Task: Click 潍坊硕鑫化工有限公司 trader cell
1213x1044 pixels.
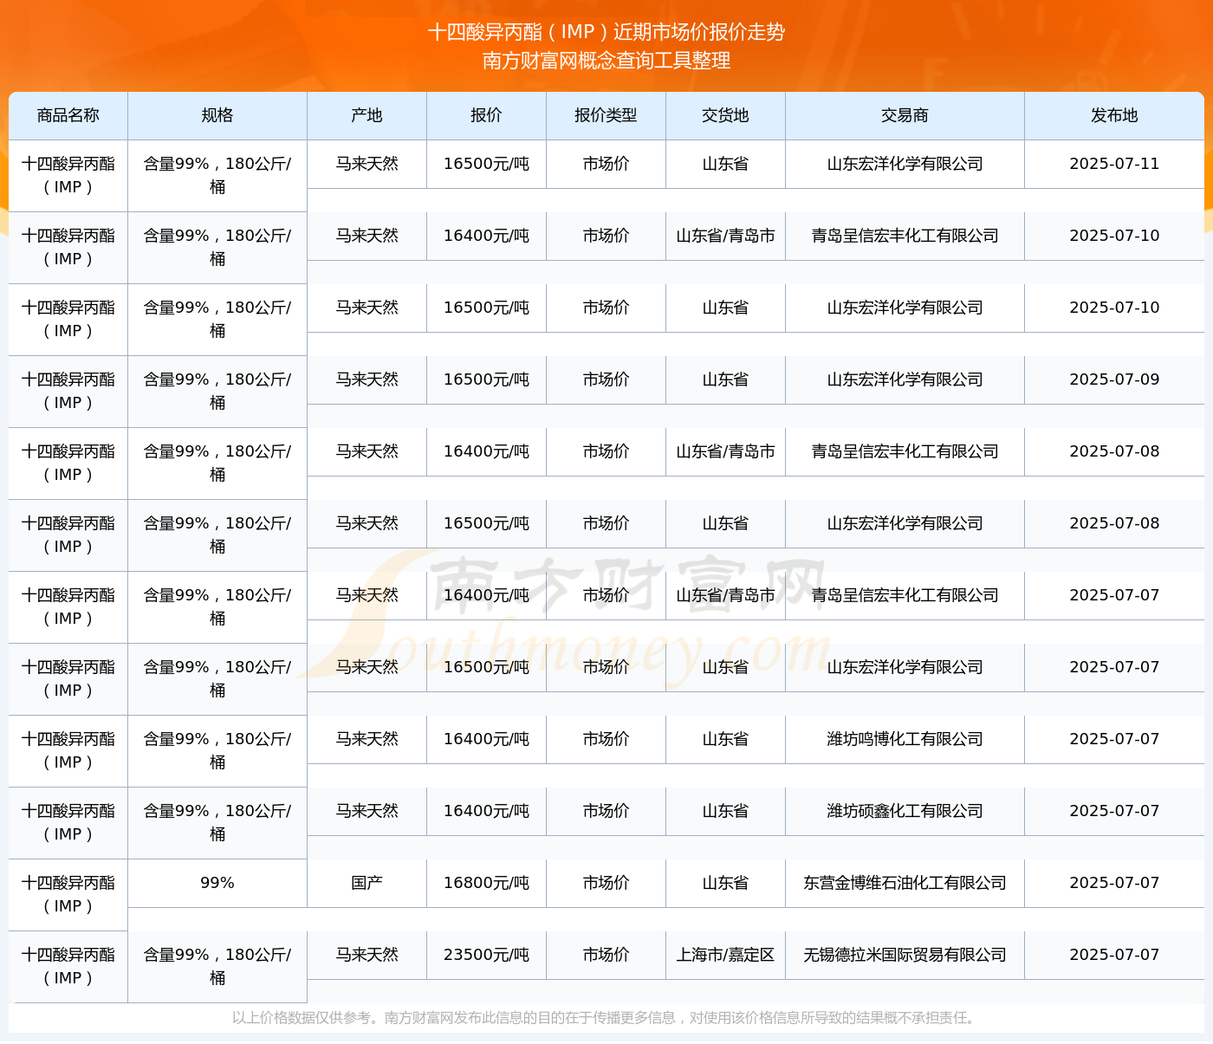Action: (x=905, y=811)
